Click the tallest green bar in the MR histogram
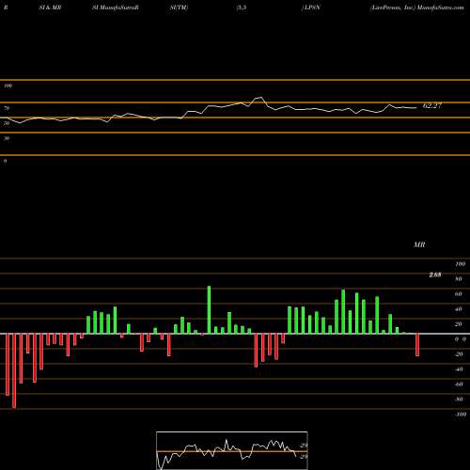 click(x=209, y=310)
